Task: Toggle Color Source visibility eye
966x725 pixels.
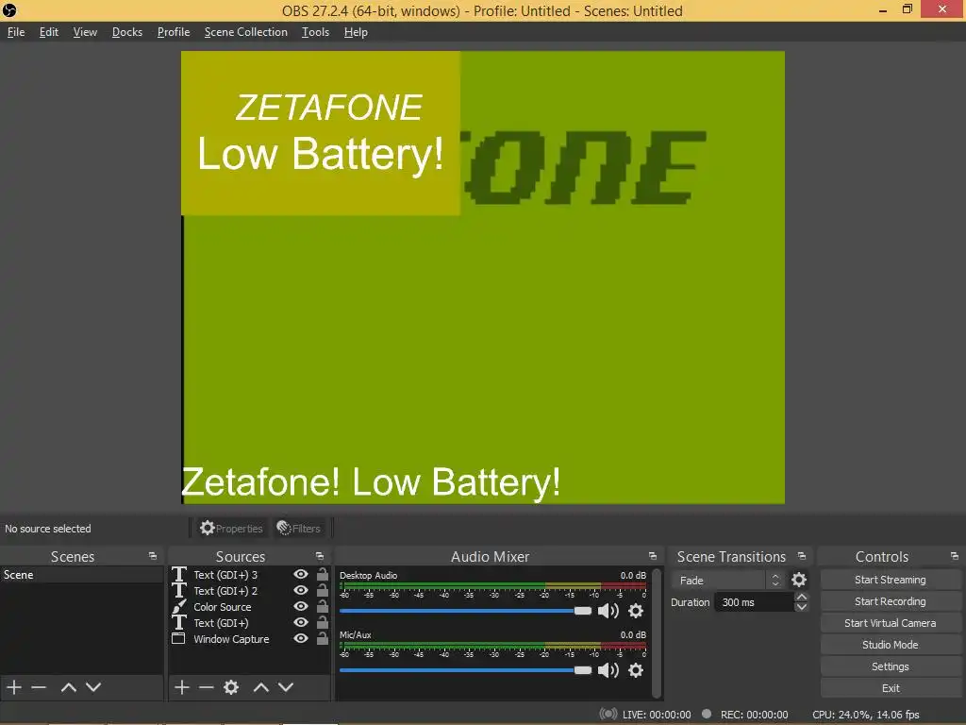Action: pos(301,607)
